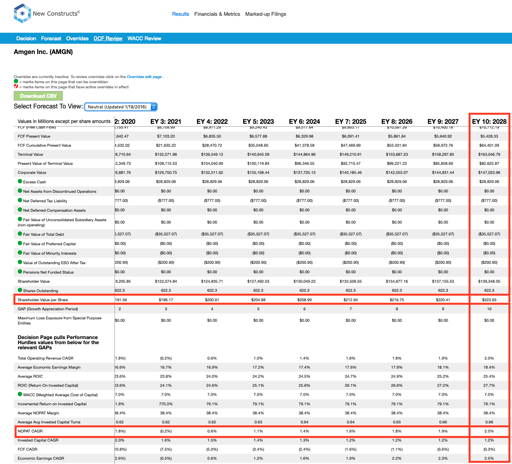512x464 pixels.
Task: Click override dot for Fair Value of Preferred Capital
Action: click(20, 243)
